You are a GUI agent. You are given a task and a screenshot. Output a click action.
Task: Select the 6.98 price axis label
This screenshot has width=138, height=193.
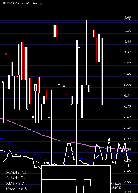(128, 85)
